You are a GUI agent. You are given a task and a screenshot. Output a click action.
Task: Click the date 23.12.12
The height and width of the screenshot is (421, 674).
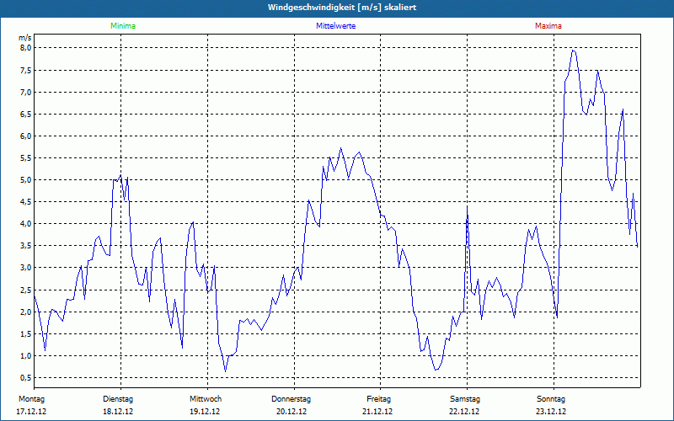551,412
